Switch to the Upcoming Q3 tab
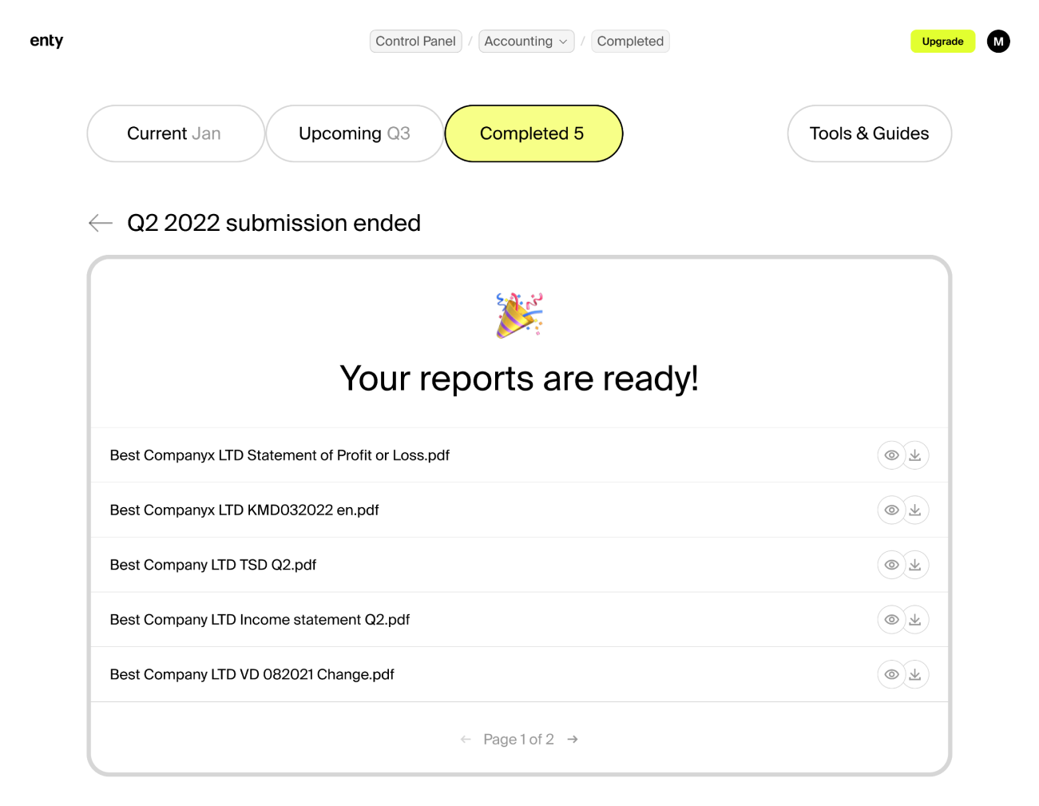Viewport: 1039px width, 806px height. (355, 133)
